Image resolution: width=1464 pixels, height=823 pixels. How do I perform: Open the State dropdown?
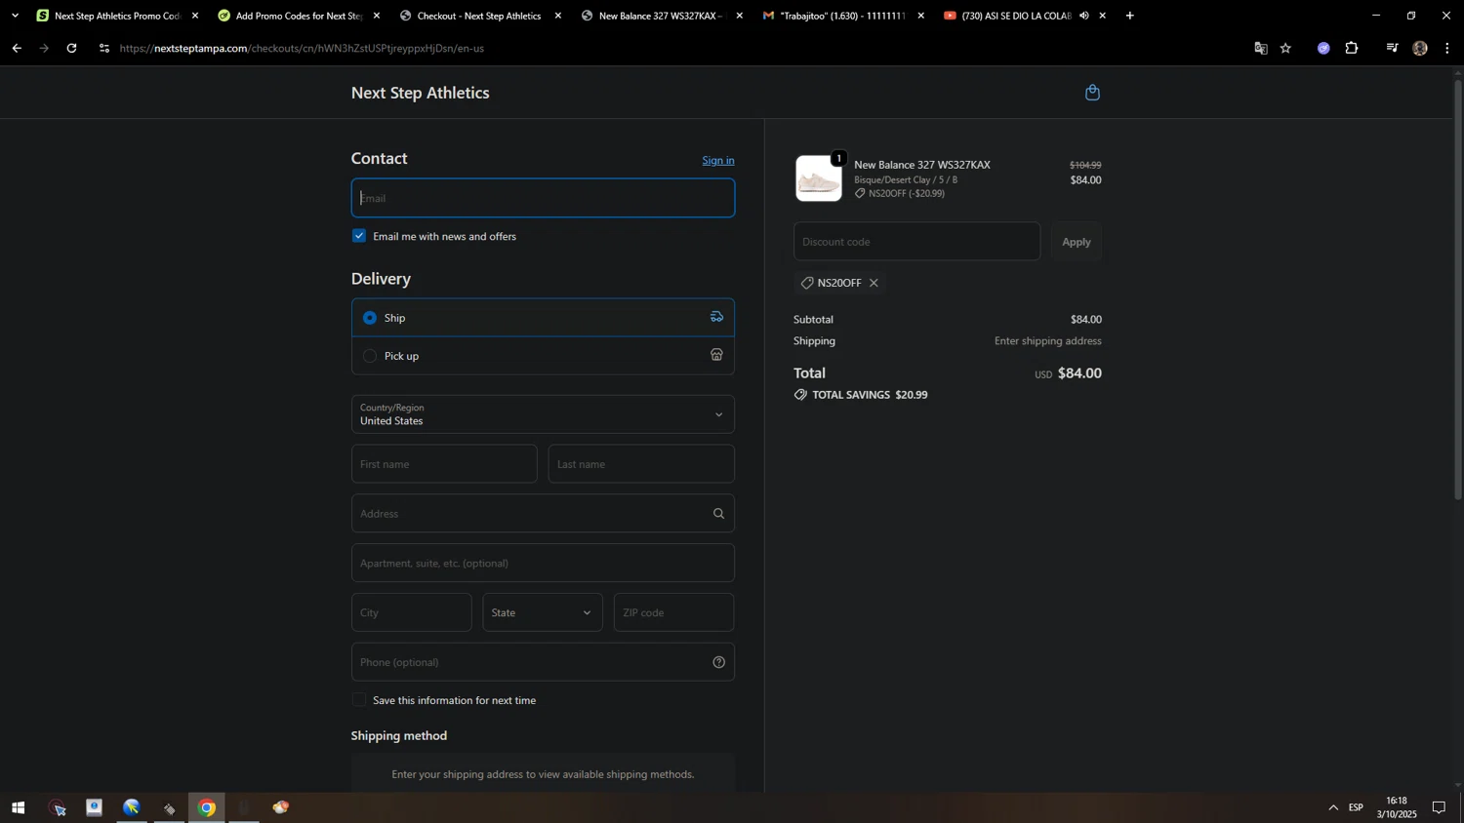543,612
